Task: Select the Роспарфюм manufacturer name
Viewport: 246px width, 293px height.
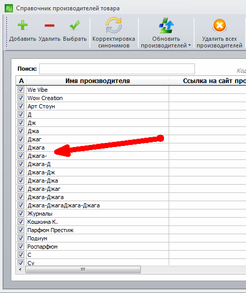Action: pyautogui.click(x=42, y=247)
